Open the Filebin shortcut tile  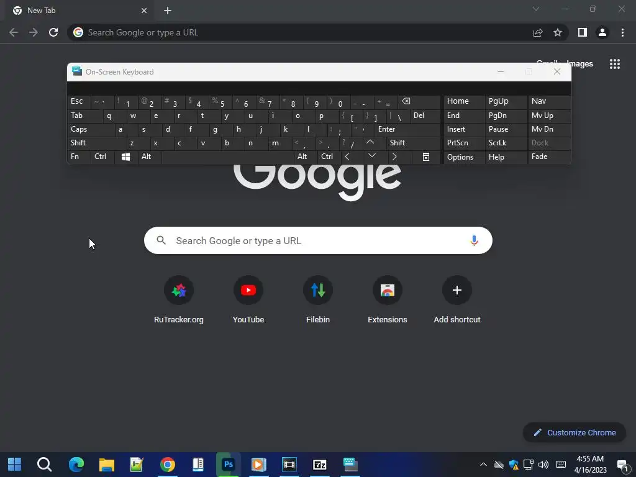coord(318,300)
